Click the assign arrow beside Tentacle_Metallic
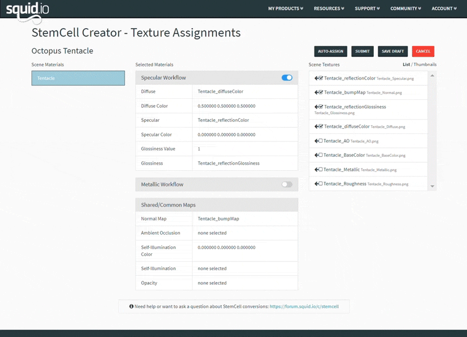The height and width of the screenshot is (337, 467). coord(316,169)
